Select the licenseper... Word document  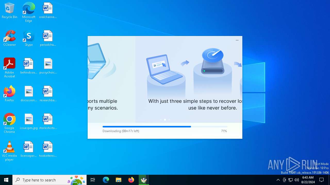(29, 150)
